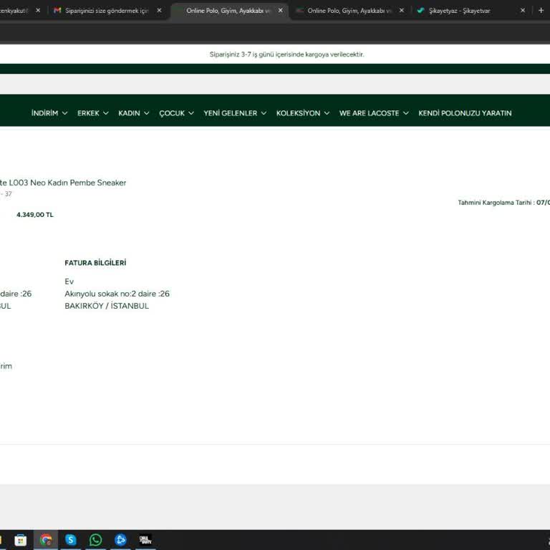Close the Şikayetyaz - Şikayetvar tab
Image resolution: width=550 pixels, height=550 pixels.
tap(523, 11)
